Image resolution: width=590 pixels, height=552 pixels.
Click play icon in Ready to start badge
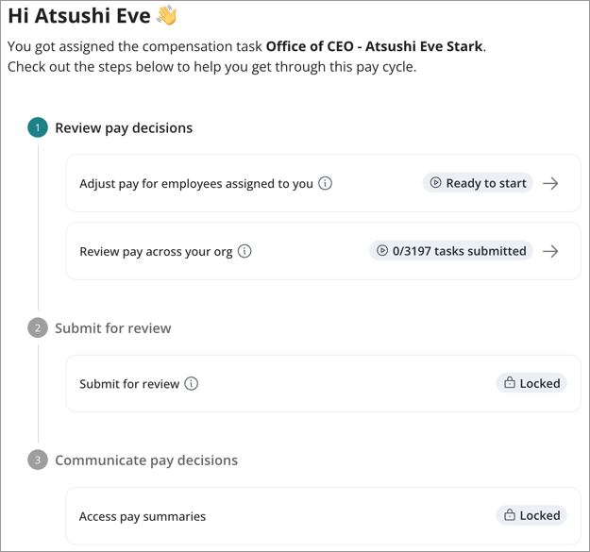[435, 184]
